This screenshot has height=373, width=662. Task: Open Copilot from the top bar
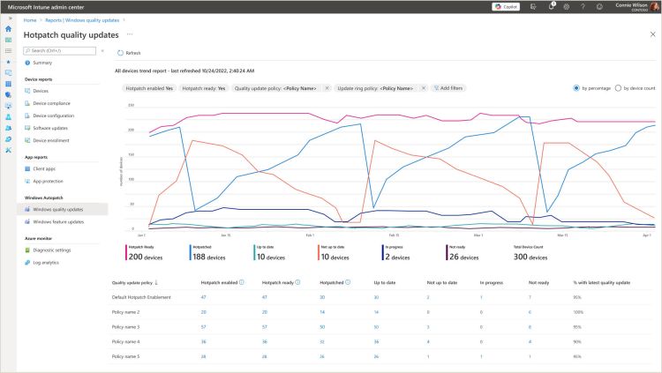point(507,6)
